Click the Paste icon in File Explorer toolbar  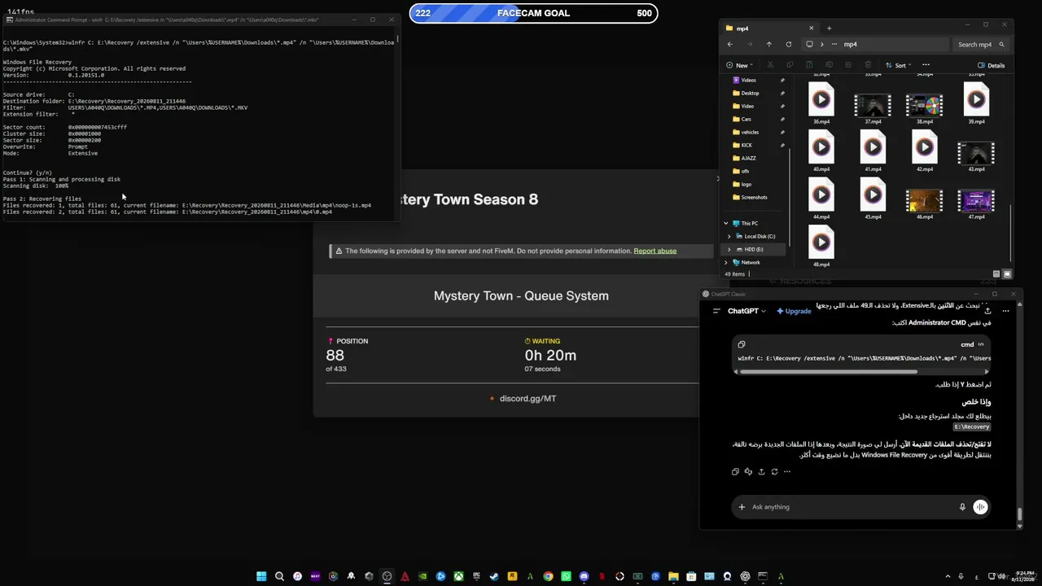click(x=809, y=65)
